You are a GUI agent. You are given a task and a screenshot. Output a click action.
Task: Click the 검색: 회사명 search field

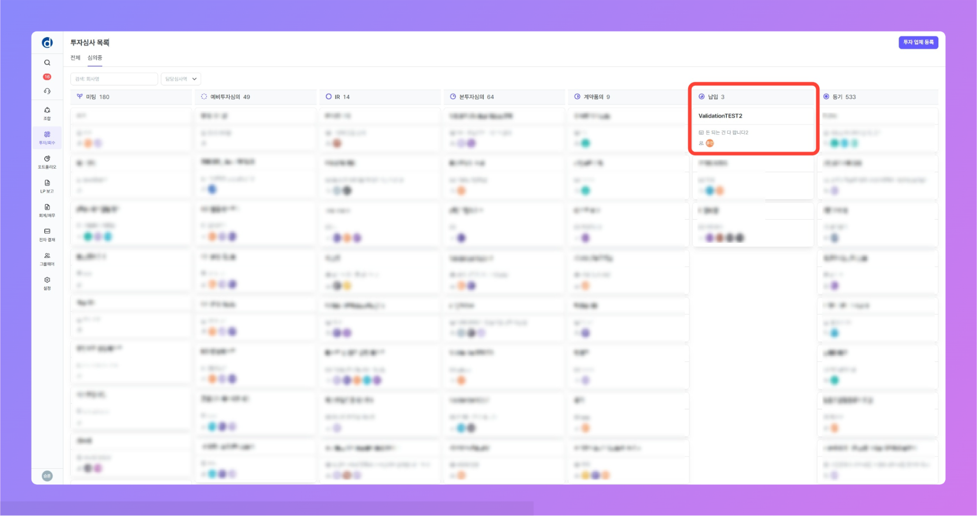(114, 79)
